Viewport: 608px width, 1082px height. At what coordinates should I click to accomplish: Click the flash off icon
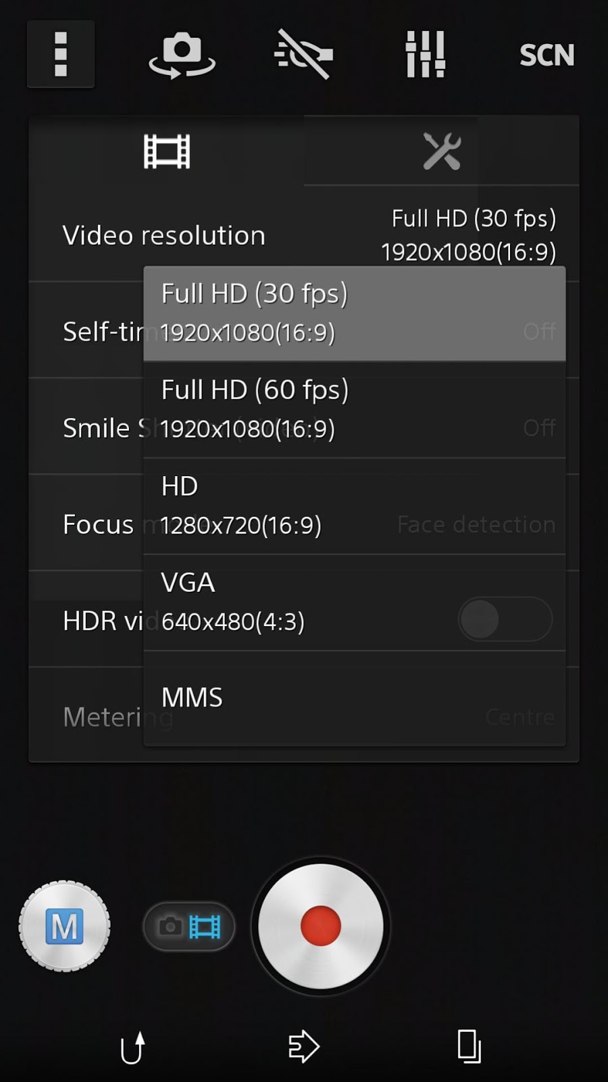click(303, 54)
